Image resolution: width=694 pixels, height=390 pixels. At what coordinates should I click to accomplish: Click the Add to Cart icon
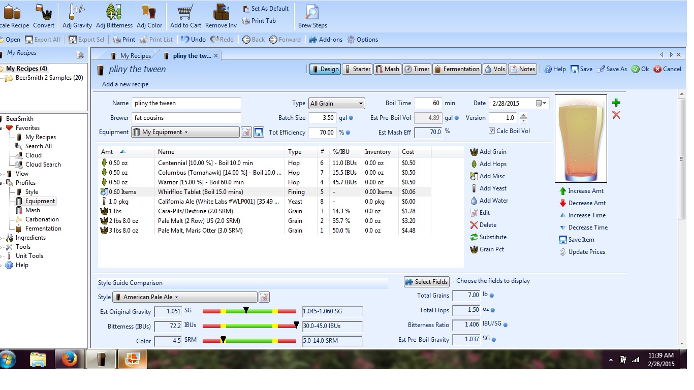(185, 15)
